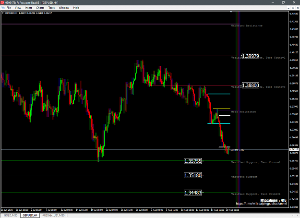Select the 1.34483 price label
The image size is (300, 218).
[x=192, y=193]
